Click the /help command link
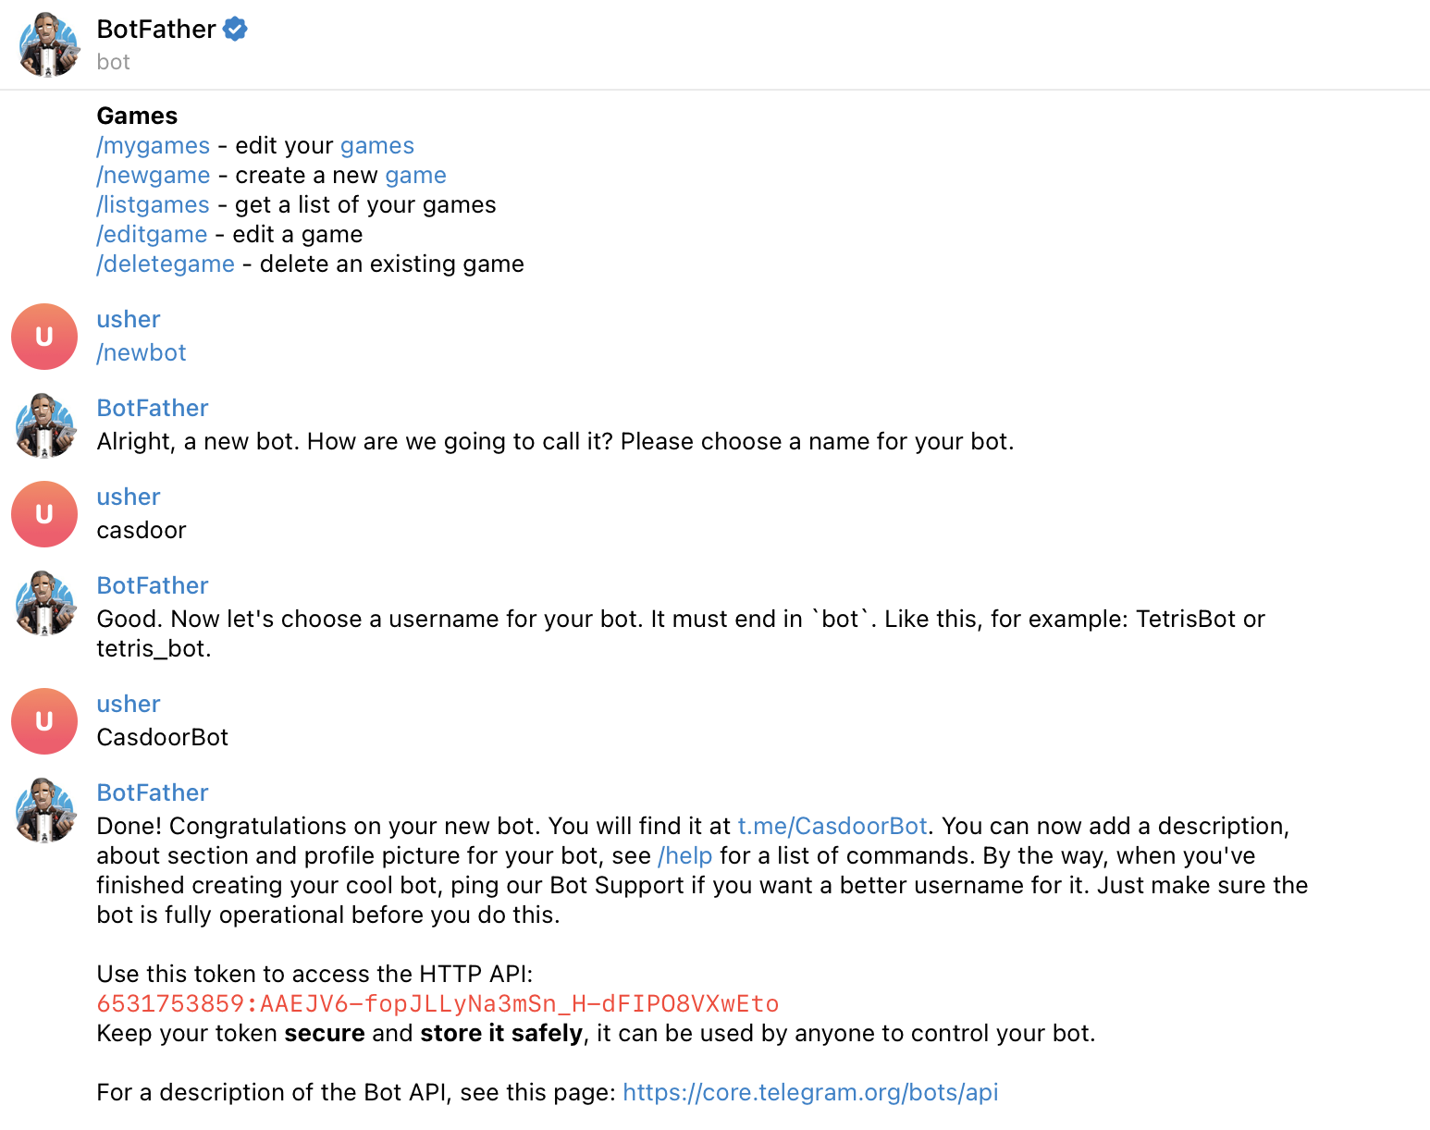Viewport: 1430px width, 1130px height. (684, 855)
